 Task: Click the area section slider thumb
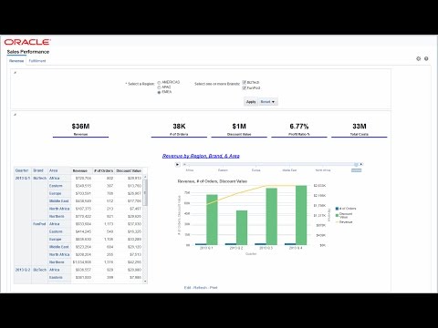356,164
